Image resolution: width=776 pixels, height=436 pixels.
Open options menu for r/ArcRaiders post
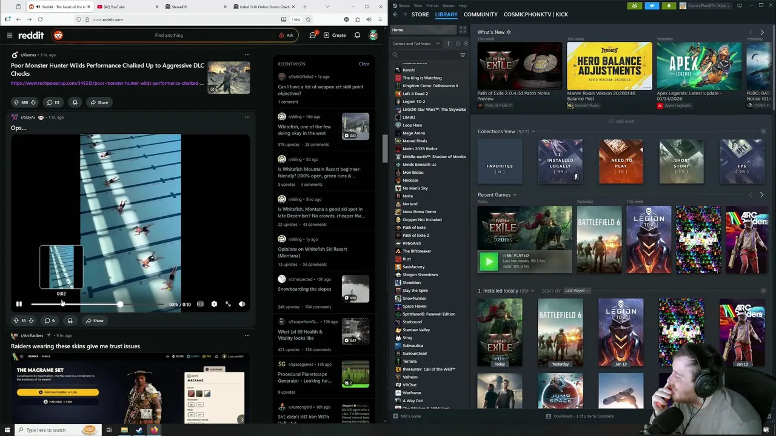pyautogui.click(x=247, y=335)
